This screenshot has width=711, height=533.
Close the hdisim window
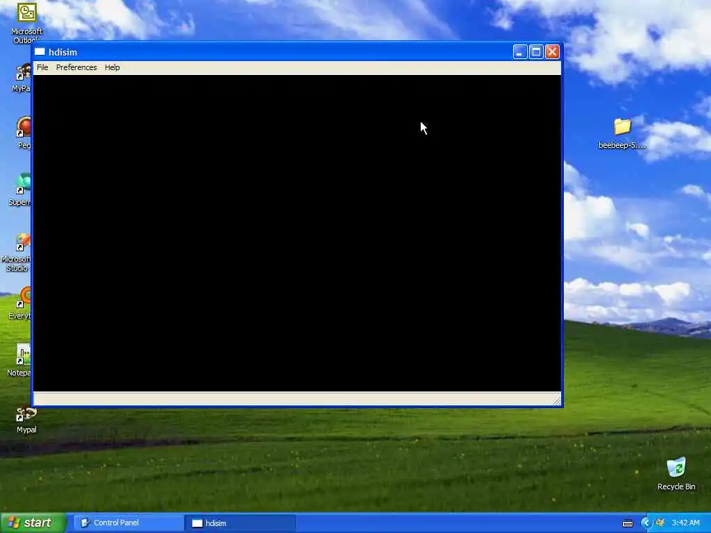(x=552, y=52)
